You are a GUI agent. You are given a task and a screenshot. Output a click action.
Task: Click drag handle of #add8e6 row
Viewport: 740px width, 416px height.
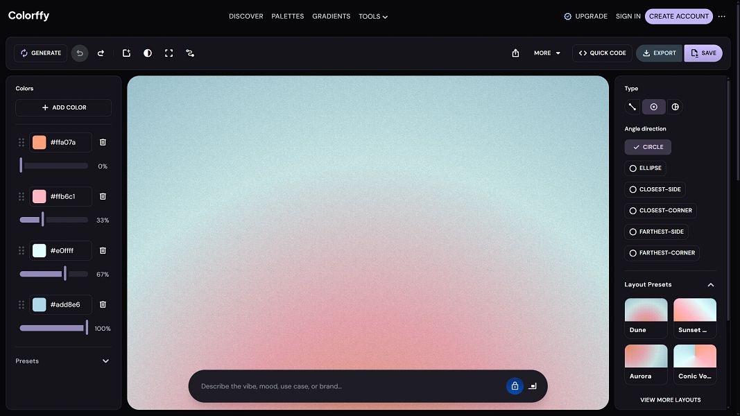(21, 304)
